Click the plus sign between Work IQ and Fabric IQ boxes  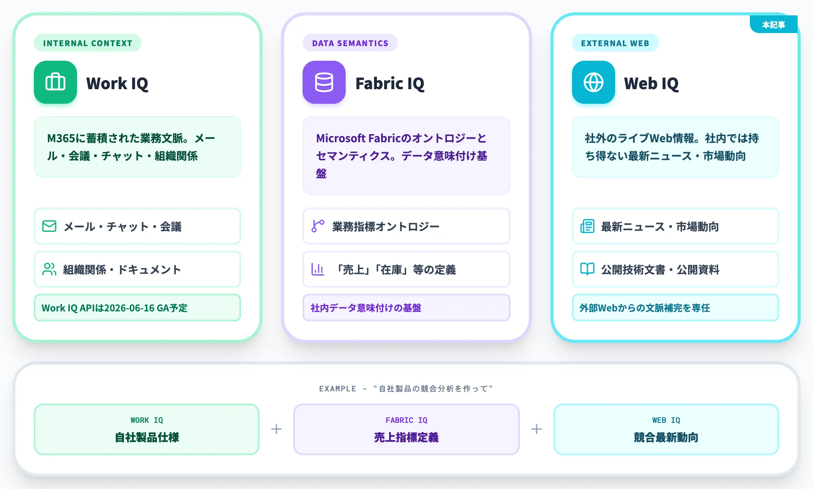click(276, 429)
